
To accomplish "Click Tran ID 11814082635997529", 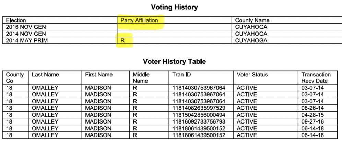I will point(199,108).
